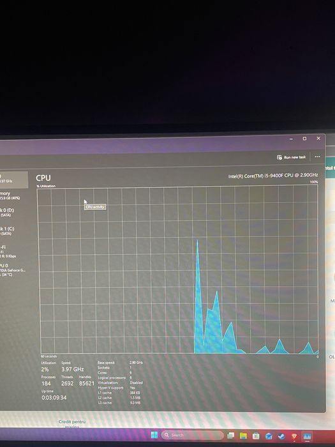Click the L3 cache 9.0 MB value
335x447 pixels.
pos(135,403)
